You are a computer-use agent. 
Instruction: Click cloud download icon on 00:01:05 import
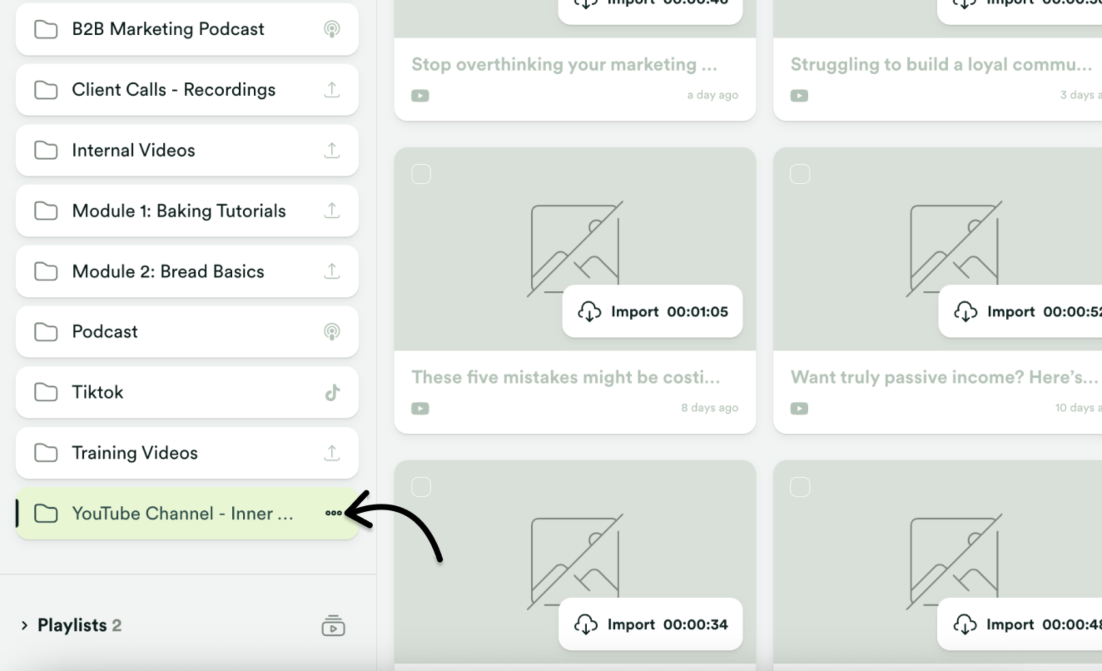[589, 312]
